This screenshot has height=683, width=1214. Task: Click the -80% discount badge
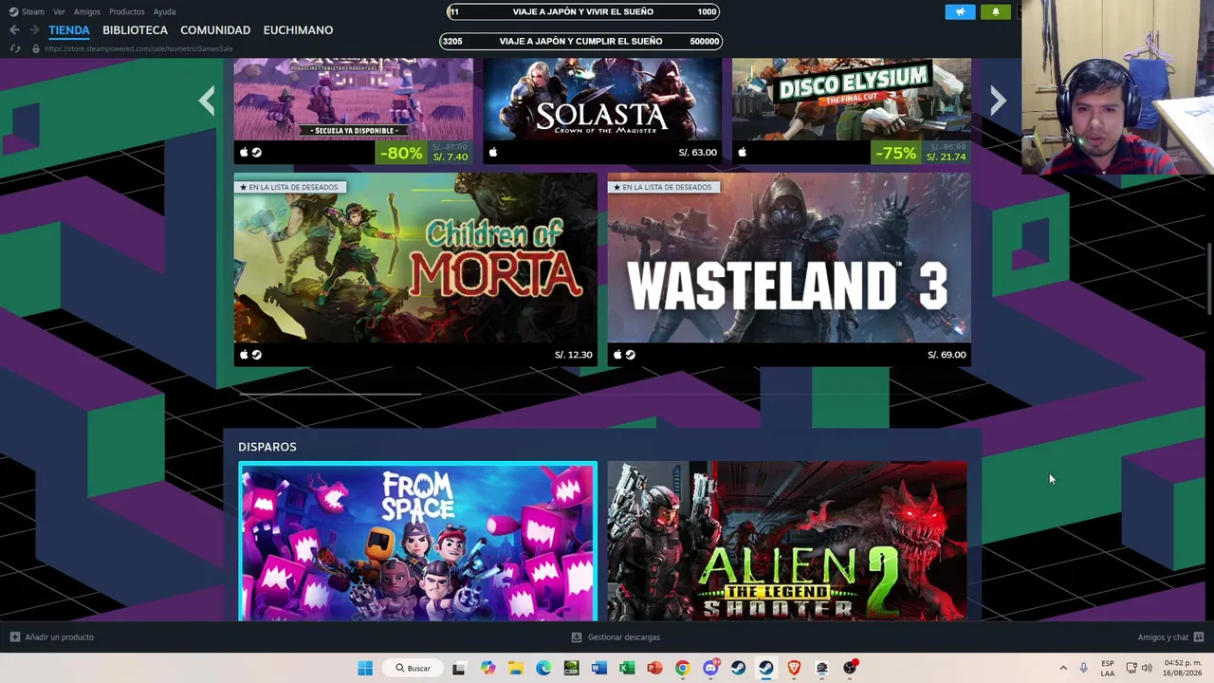click(402, 153)
